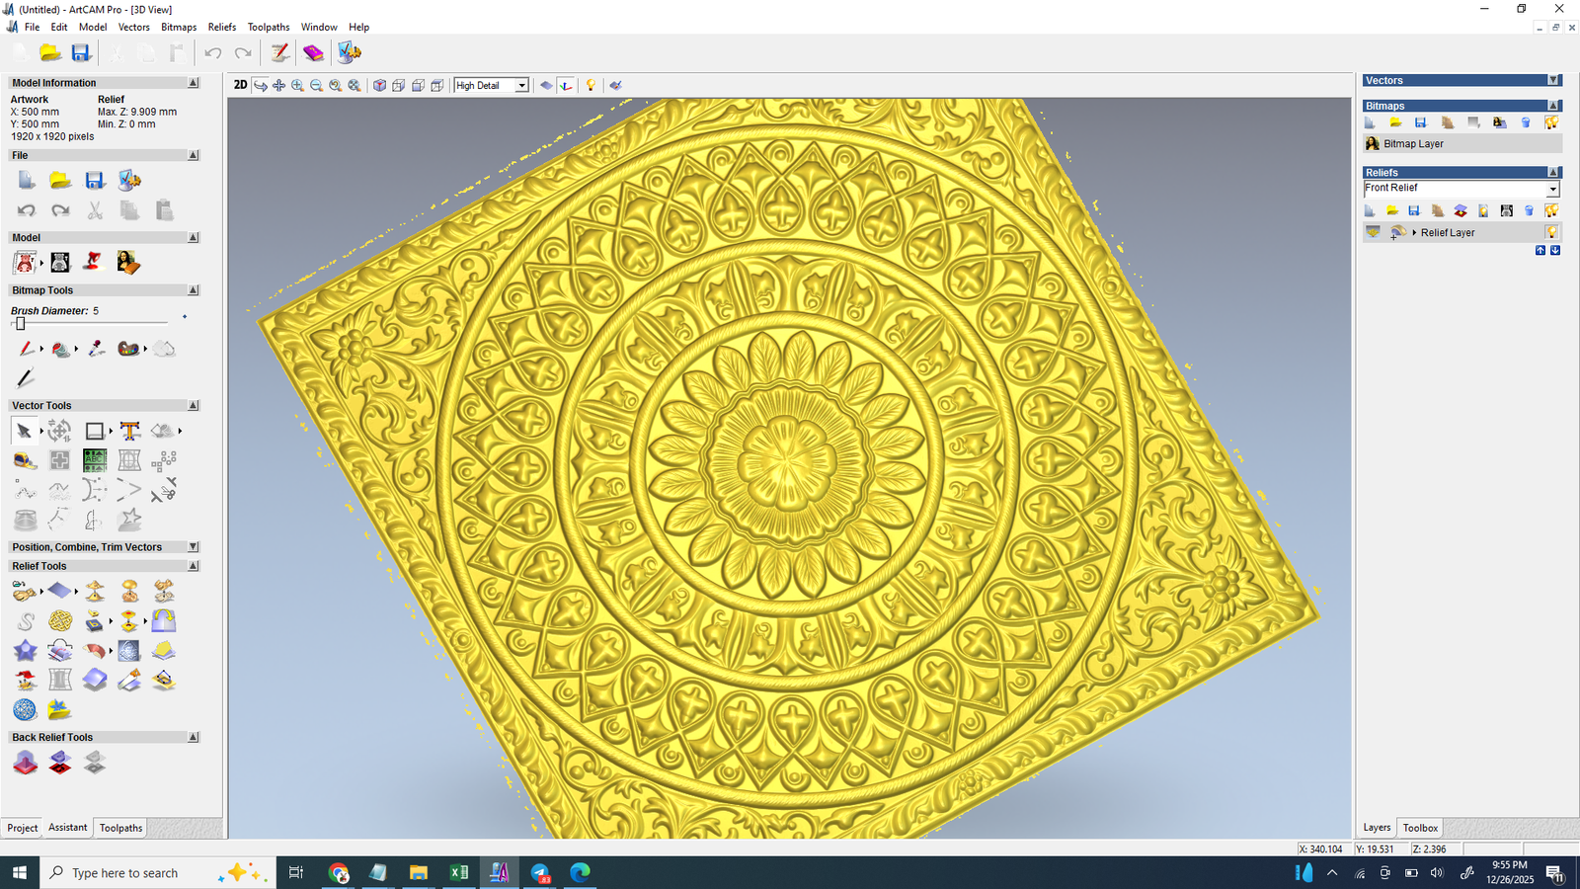Toggle the Relief Layer visibility bulb
This screenshot has width=1580, height=889.
[x=1552, y=232]
